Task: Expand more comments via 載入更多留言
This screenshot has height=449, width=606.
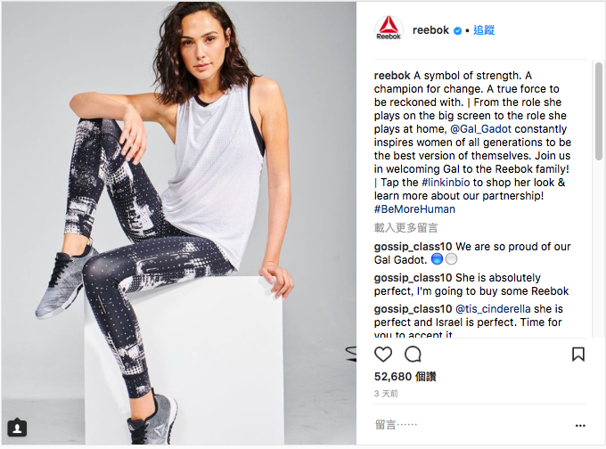Action: click(405, 227)
